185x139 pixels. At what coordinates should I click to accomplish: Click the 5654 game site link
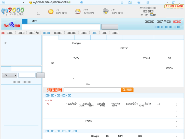click(91, 106)
